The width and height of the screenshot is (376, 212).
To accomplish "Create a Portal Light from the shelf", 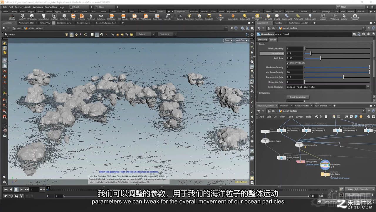I will click(298, 17).
